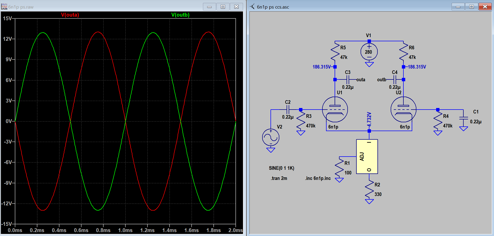The image size is (494, 236).
Task: Minimize the 6n1p ps.raw waveform window
Action: [209, 7]
